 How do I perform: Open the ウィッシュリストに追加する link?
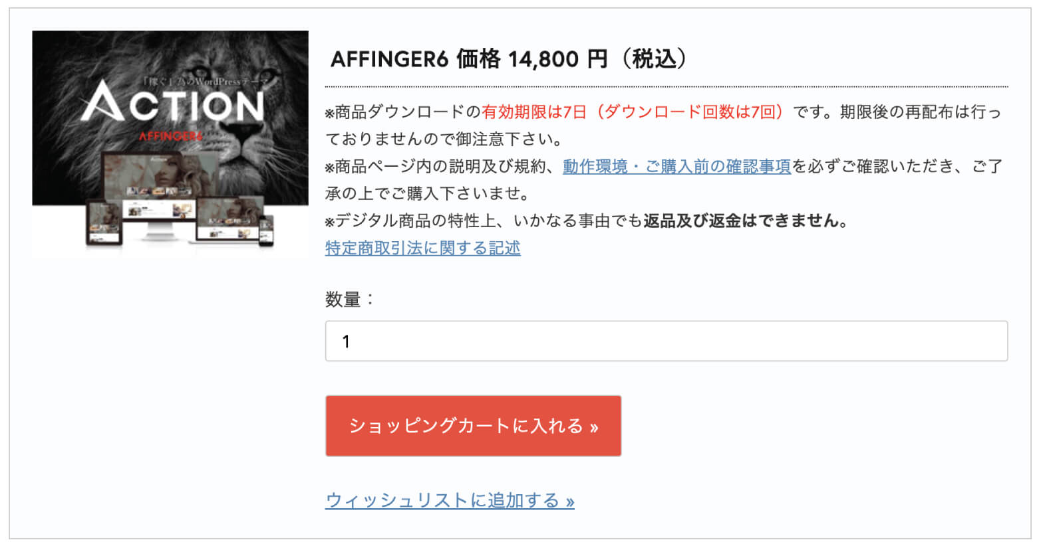pyautogui.click(x=450, y=500)
